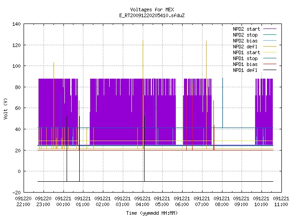Click the 'Time (yymmdd HH:MM)' x-axis label
Viewport: 290px width, 217px height.
coord(152,213)
